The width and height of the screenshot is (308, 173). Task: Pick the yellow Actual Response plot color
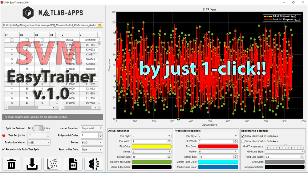(x=152, y=146)
